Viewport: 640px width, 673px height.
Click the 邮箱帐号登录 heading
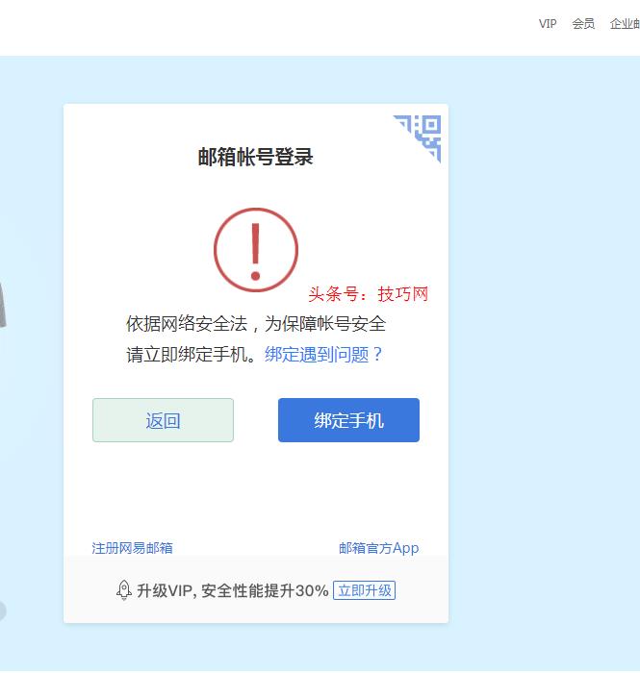[256, 157]
